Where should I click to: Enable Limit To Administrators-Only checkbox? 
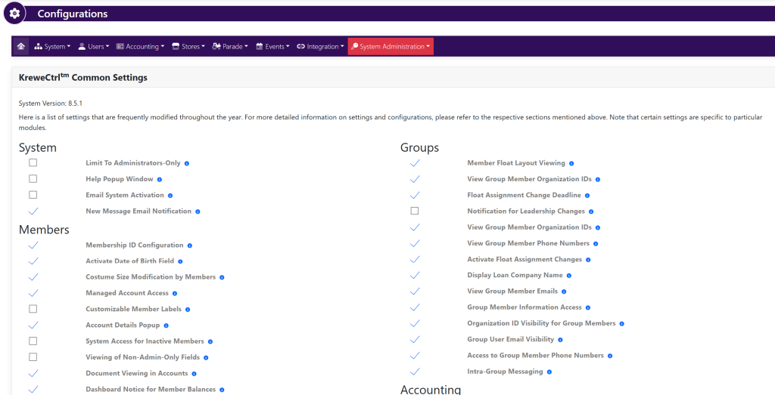click(33, 163)
